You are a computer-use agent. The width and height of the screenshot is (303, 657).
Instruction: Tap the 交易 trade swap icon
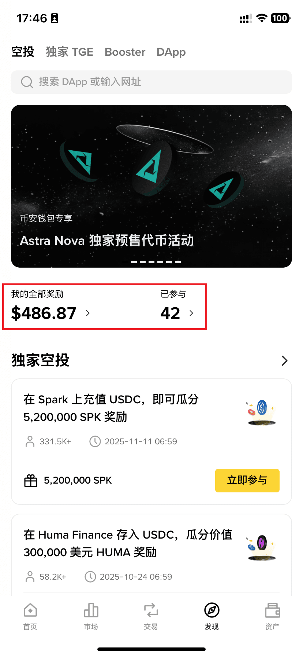(151, 611)
